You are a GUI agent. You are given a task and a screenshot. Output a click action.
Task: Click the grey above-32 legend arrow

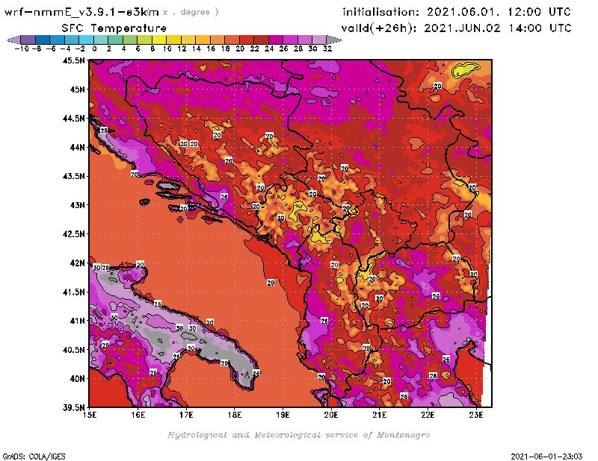click(333, 40)
